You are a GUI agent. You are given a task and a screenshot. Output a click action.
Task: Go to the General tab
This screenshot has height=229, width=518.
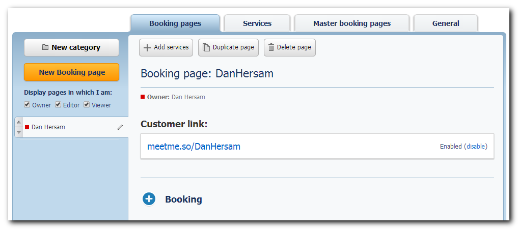[x=446, y=23]
